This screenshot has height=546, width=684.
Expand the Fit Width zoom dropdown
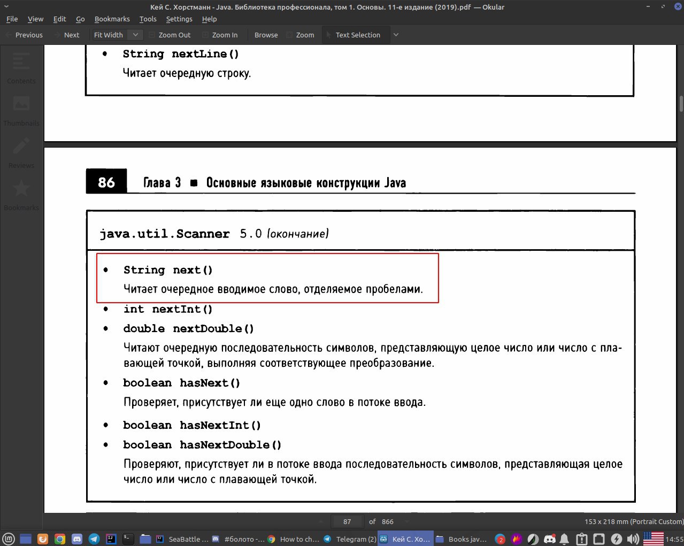[135, 35]
